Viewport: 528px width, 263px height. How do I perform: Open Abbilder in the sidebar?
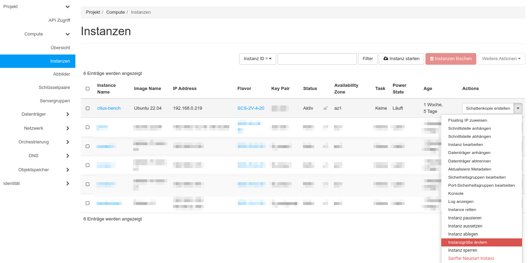tap(62, 74)
